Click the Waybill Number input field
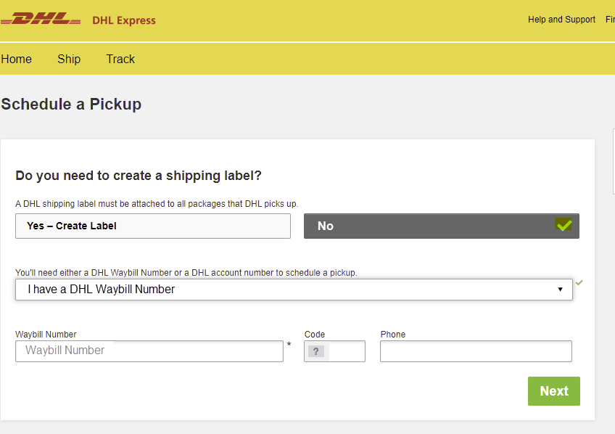Screen dimensions: 615x434 click(149, 351)
